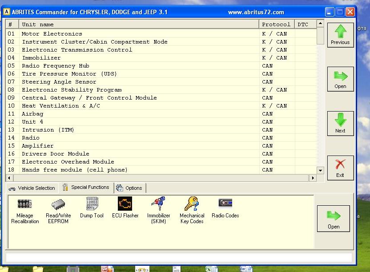Select the Special Functions tab
The image size is (370, 272).
click(x=86, y=188)
